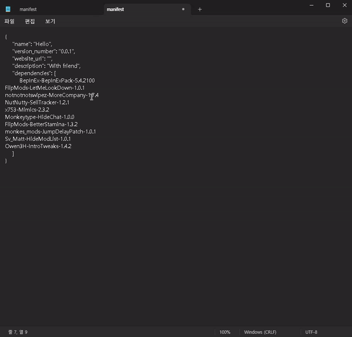Click the monkes_mods-JumpDelayPatch-1.0.1 line
The width and height of the screenshot is (352, 337).
click(50, 132)
